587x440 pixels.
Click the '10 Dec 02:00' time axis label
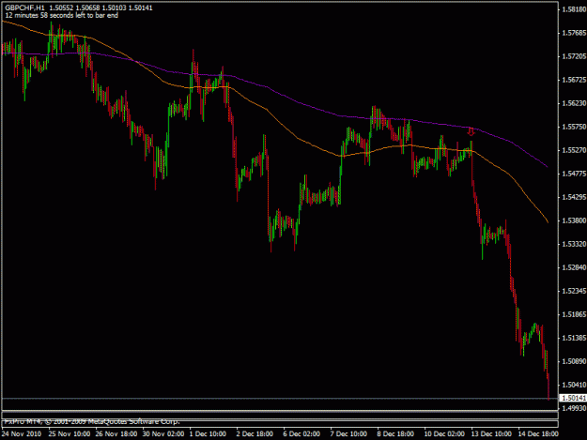pyautogui.click(x=444, y=433)
